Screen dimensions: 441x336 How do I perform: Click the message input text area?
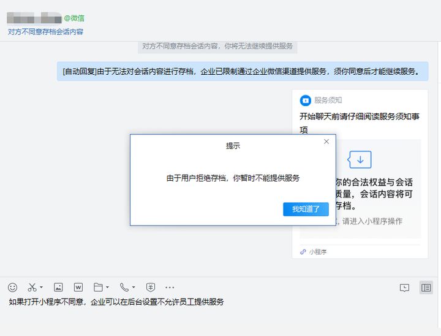point(221,316)
